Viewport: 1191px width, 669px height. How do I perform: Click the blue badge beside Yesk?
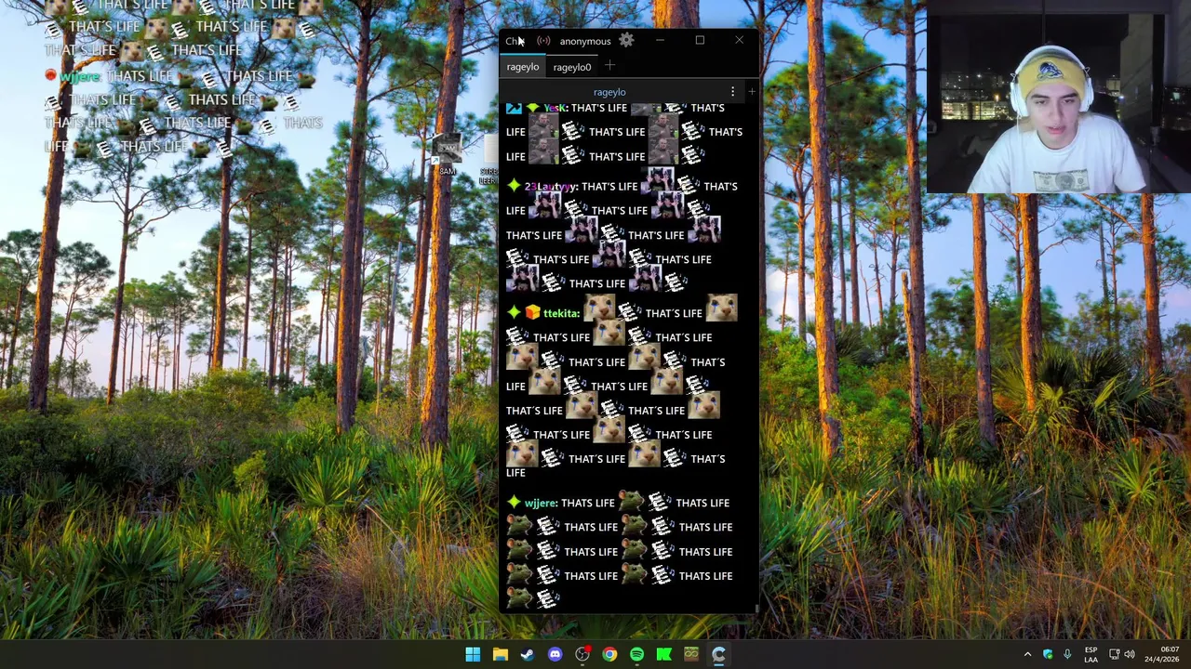point(514,108)
